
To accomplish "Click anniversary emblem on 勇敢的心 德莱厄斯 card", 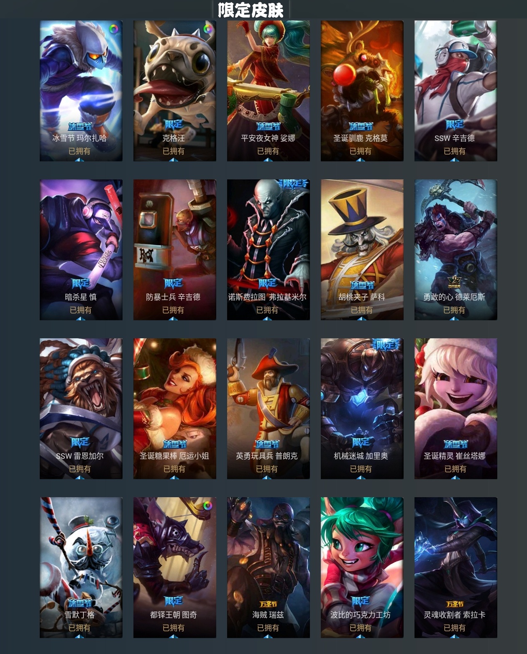I will click(454, 282).
